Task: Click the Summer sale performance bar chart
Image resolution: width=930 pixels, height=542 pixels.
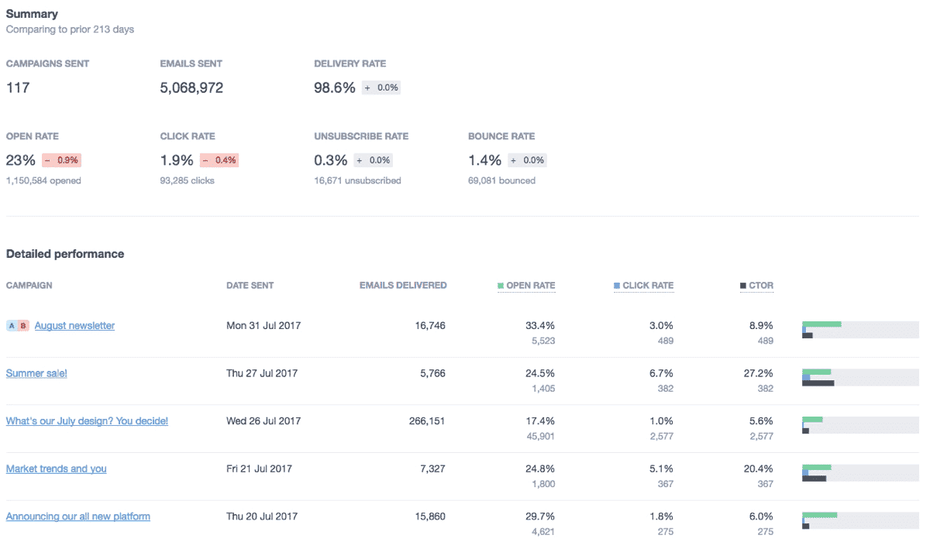Action: [860, 377]
